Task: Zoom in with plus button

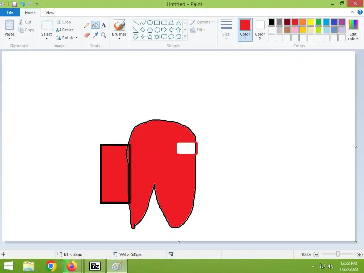Action: (360, 255)
